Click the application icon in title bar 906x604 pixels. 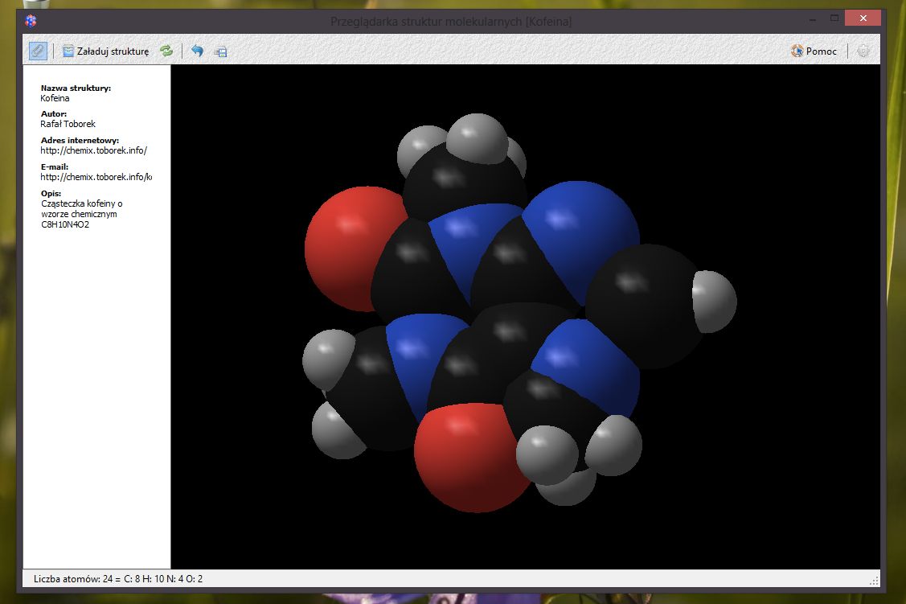point(31,21)
